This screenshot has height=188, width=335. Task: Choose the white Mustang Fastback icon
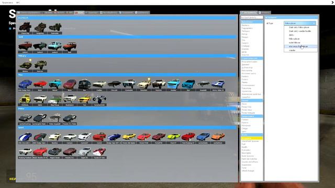pos(25,152)
